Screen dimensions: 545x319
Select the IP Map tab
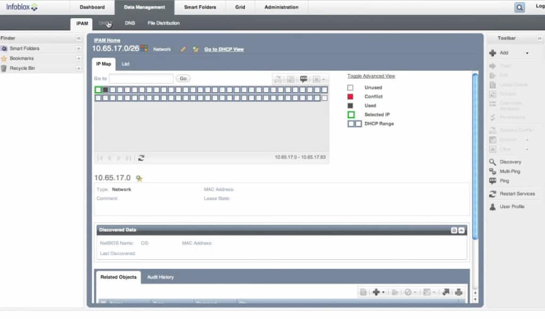pos(103,64)
